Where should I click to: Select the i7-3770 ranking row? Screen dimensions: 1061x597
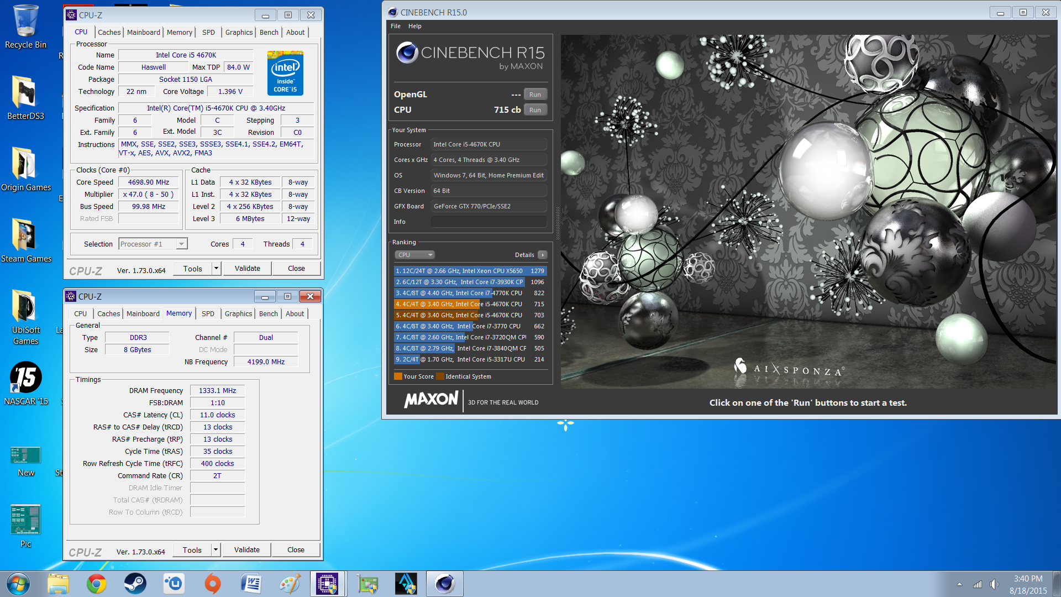pos(470,326)
